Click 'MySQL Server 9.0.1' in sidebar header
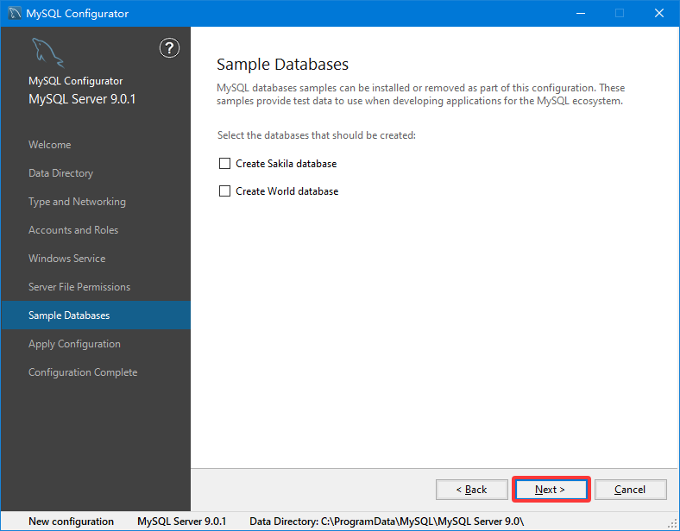Viewport: 680px width, 531px height. [82, 99]
